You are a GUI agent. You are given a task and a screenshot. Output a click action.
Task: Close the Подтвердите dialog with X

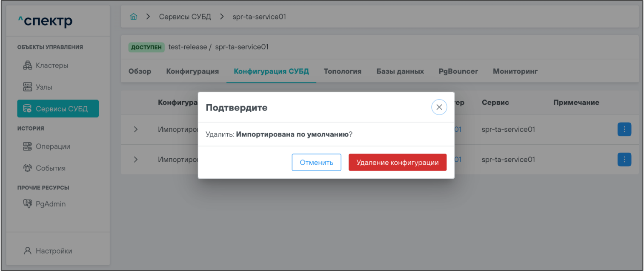(439, 107)
